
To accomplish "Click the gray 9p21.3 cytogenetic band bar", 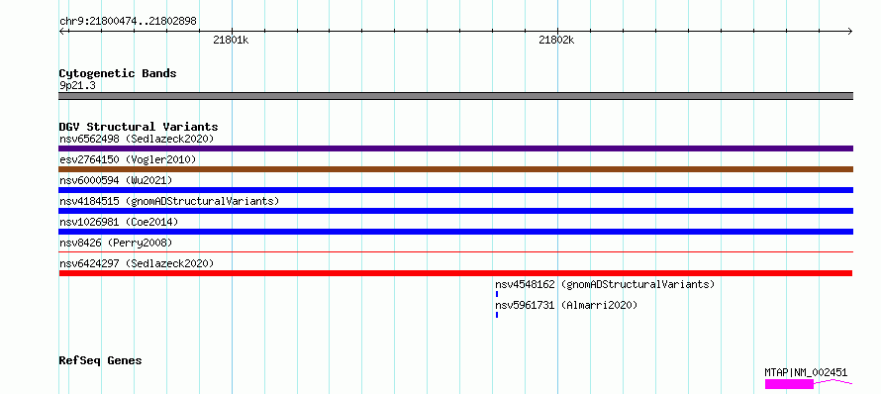I will (x=455, y=96).
